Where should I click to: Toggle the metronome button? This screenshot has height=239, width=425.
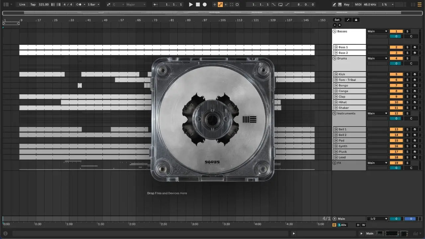[79, 5]
